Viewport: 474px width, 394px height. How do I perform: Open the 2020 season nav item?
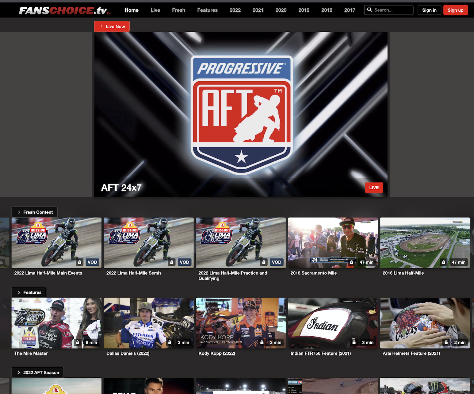pos(281,10)
